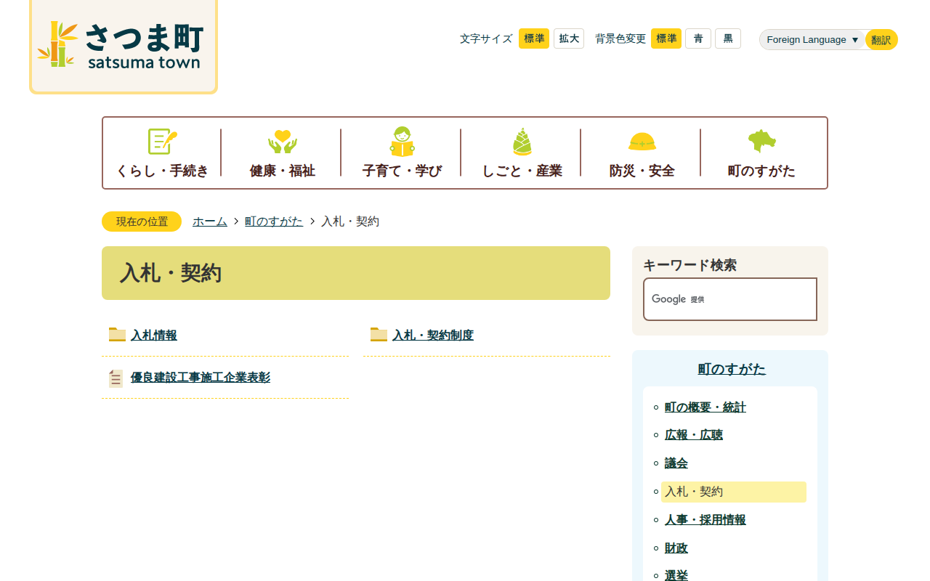This screenshot has width=930, height=581.
Task: Open the 町のすがた menu in navigation bar
Action: (761, 153)
